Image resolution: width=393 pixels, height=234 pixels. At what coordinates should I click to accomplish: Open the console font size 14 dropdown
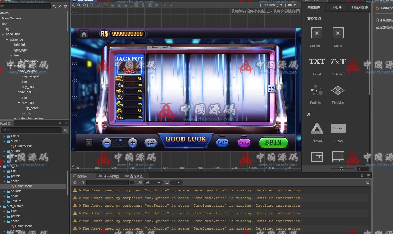176,182
